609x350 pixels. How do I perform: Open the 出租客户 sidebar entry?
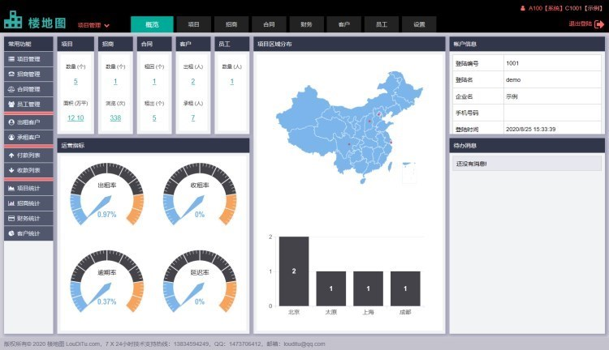(x=28, y=122)
